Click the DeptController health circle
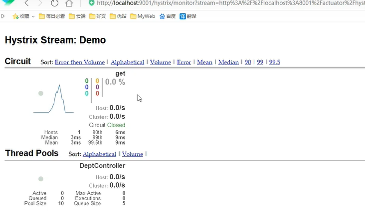This screenshot has width=365, height=220. (41, 179)
